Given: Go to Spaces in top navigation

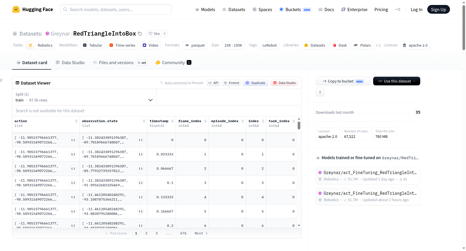Looking at the screenshot, I should click(262, 9).
